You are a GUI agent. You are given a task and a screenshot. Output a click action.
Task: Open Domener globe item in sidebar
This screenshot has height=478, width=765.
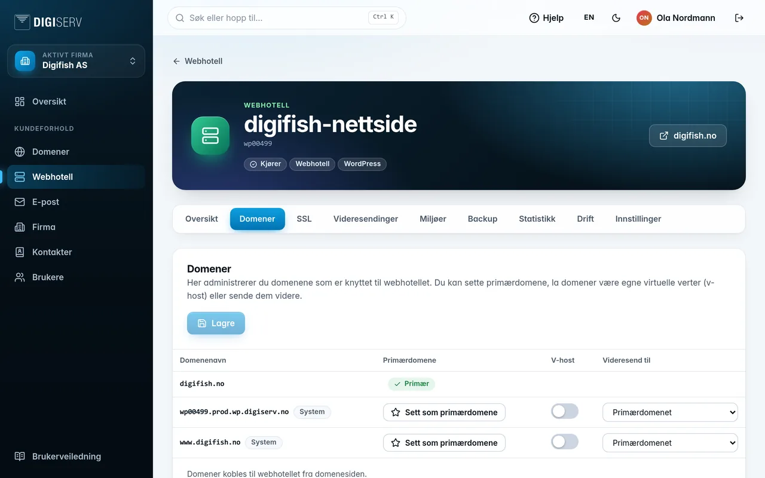[x=76, y=152]
